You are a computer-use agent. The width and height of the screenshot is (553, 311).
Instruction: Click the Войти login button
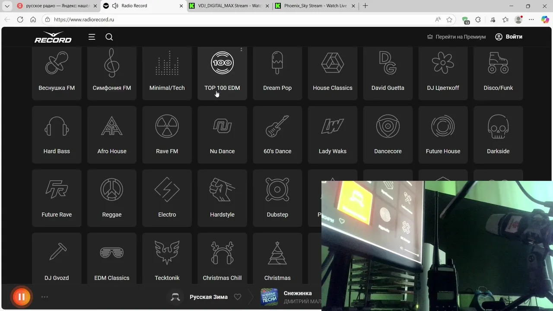click(x=509, y=37)
